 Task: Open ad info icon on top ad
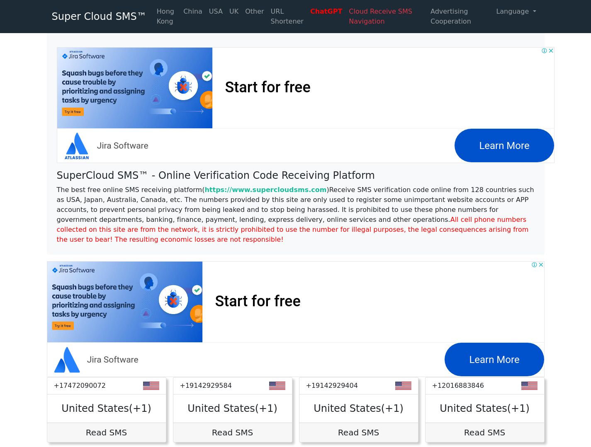(x=544, y=50)
